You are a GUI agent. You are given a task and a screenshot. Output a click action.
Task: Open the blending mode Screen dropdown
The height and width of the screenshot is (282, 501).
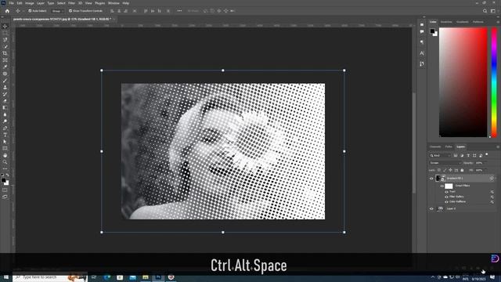click(x=445, y=163)
